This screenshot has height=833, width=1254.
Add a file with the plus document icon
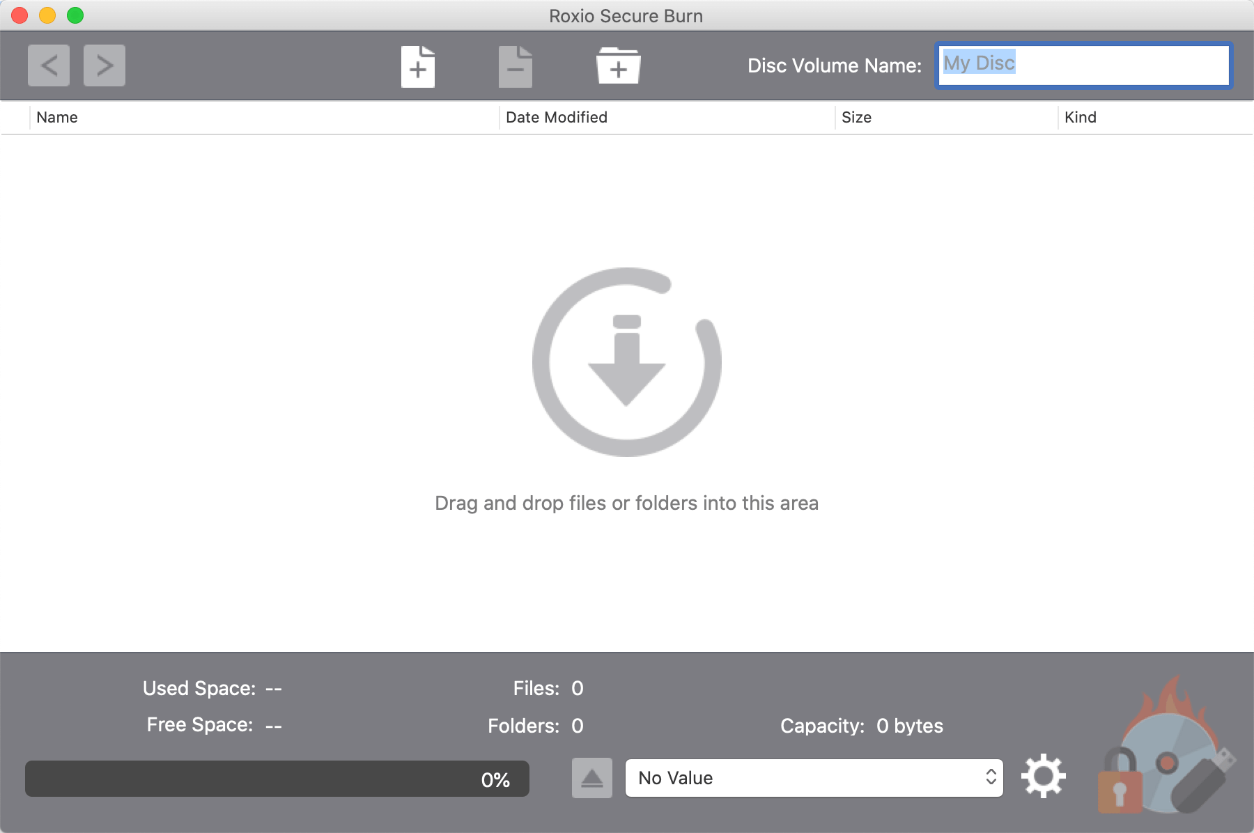click(418, 67)
